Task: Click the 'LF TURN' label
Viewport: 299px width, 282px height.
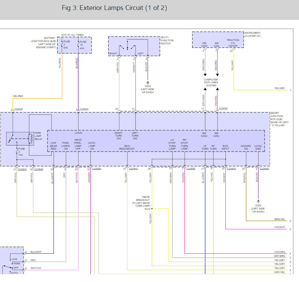Action: 205,147
